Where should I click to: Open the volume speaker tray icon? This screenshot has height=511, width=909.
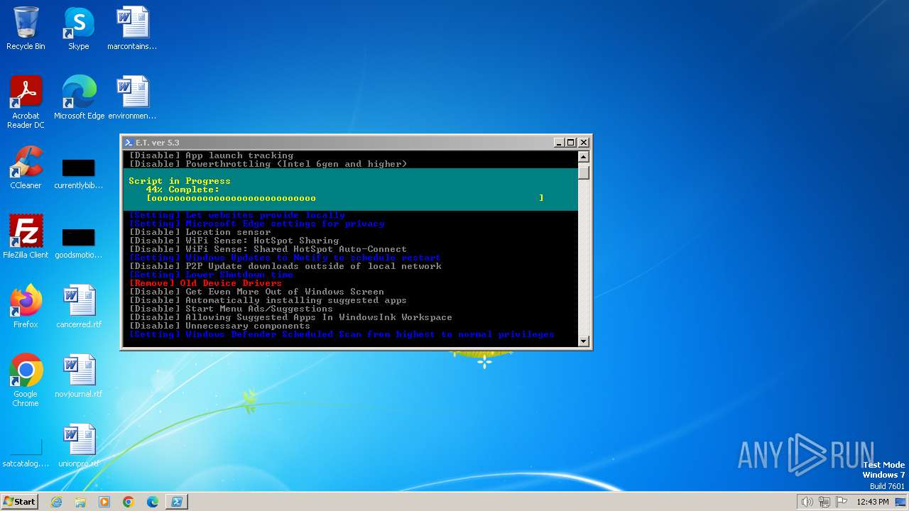(x=807, y=502)
